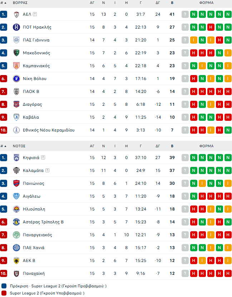The image size is (232, 297).
Task: Click the Παναχαϊκή team crest
Action: point(16,273)
